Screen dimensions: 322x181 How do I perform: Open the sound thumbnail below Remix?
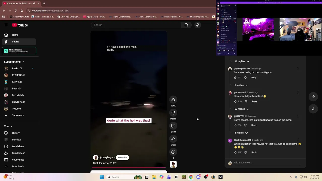point(173,164)
